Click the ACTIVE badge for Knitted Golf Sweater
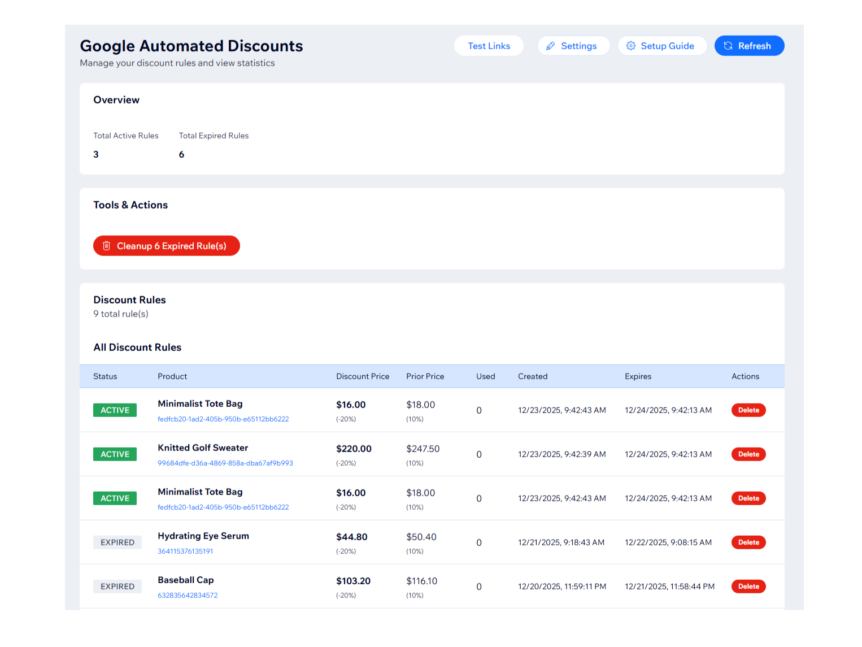Viewport: 862px width, 647px height. [x=115, y=454]
